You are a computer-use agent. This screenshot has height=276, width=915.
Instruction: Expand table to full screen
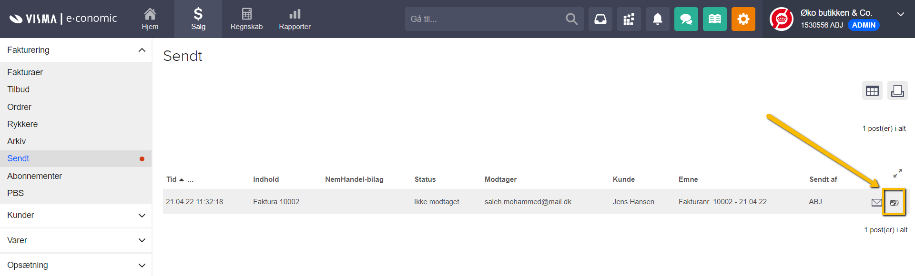pyautogui.click(x=897, y=173)
